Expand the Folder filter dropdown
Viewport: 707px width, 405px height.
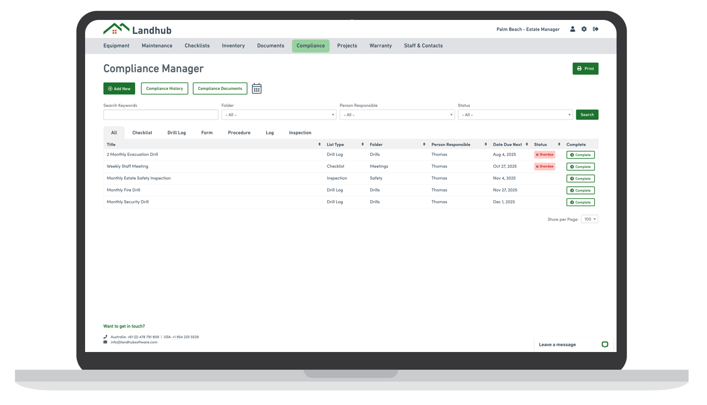pyautogui.click(x=279, y=115)
